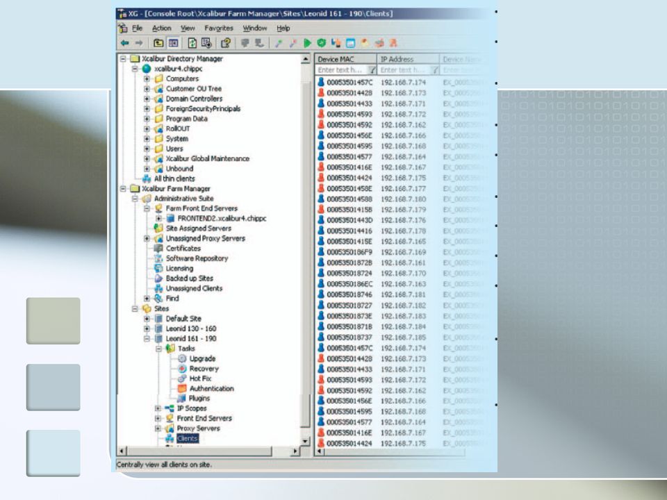
Task: Click the Refresh toolbar icon
Action: click(x=192, y=43)
